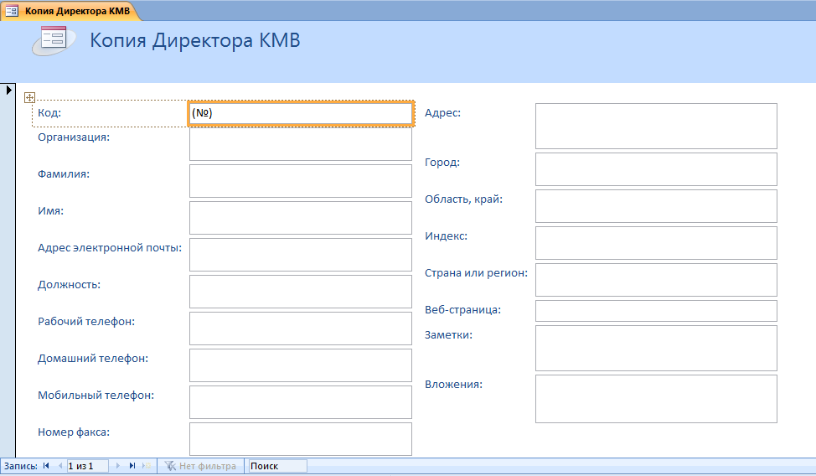816x476 pixels.
Task: Select the Домашний телефон: label
Action: [x=93, y=359]
